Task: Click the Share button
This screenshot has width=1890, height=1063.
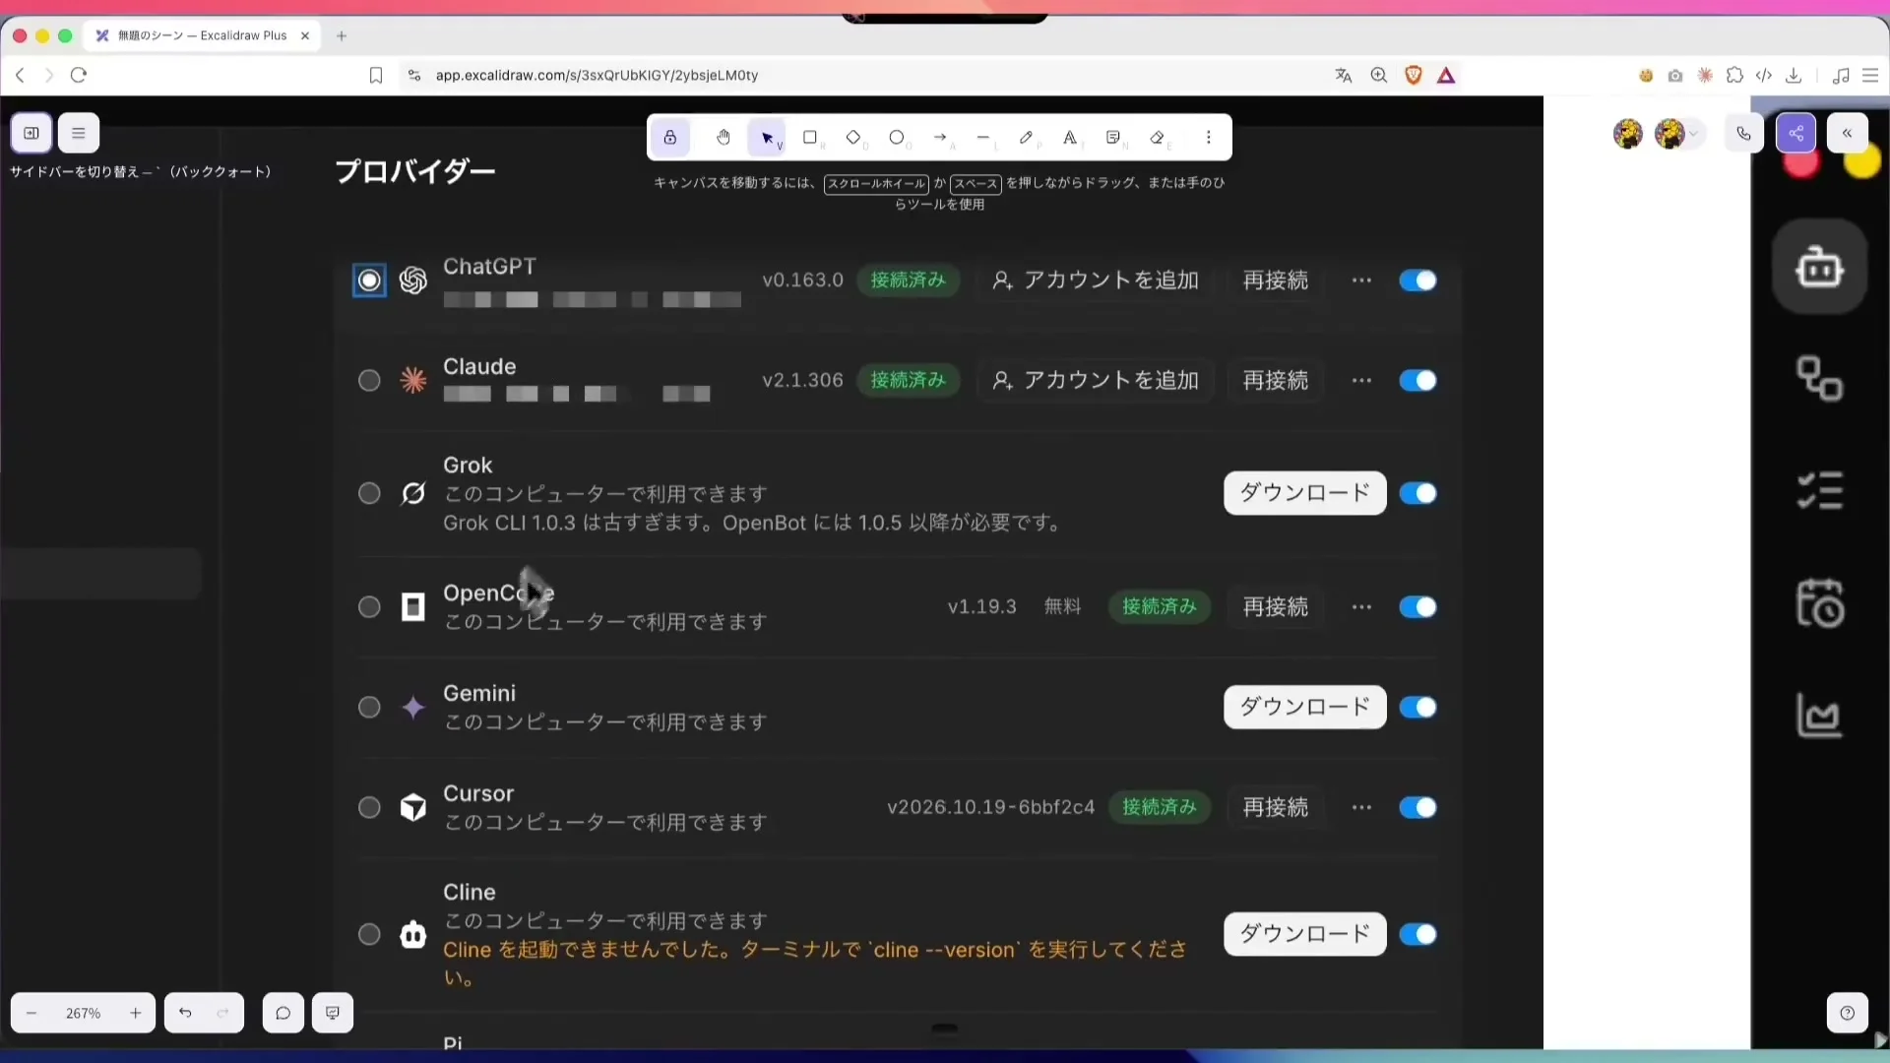Action: click(x=1795, y=133)
